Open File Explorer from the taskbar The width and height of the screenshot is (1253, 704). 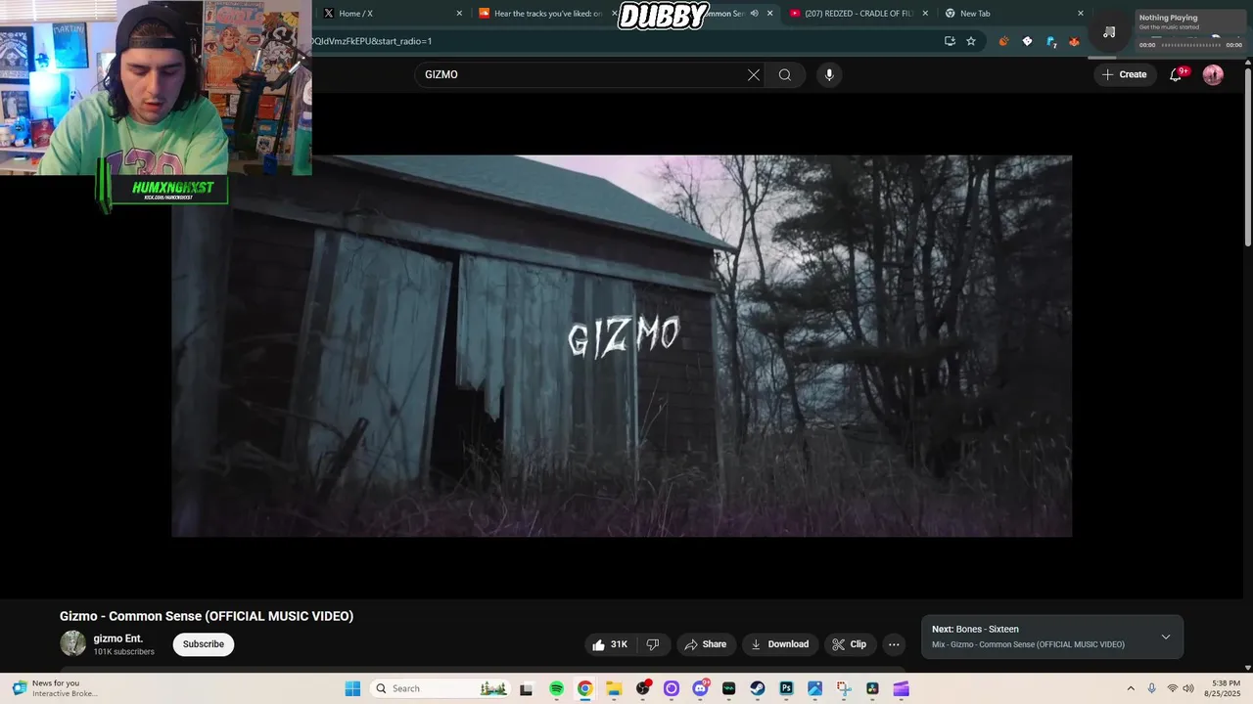click(x=614, y=688)
